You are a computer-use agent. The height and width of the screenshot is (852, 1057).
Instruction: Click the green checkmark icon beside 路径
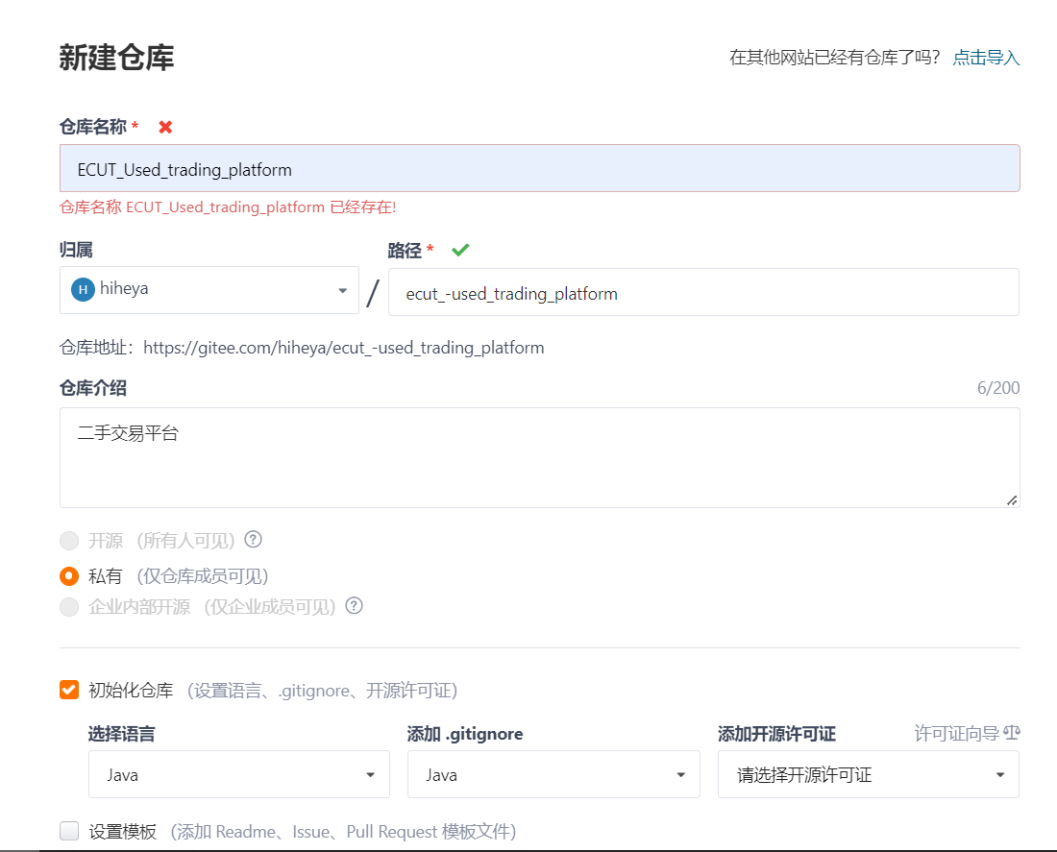(x=460, y=250)
